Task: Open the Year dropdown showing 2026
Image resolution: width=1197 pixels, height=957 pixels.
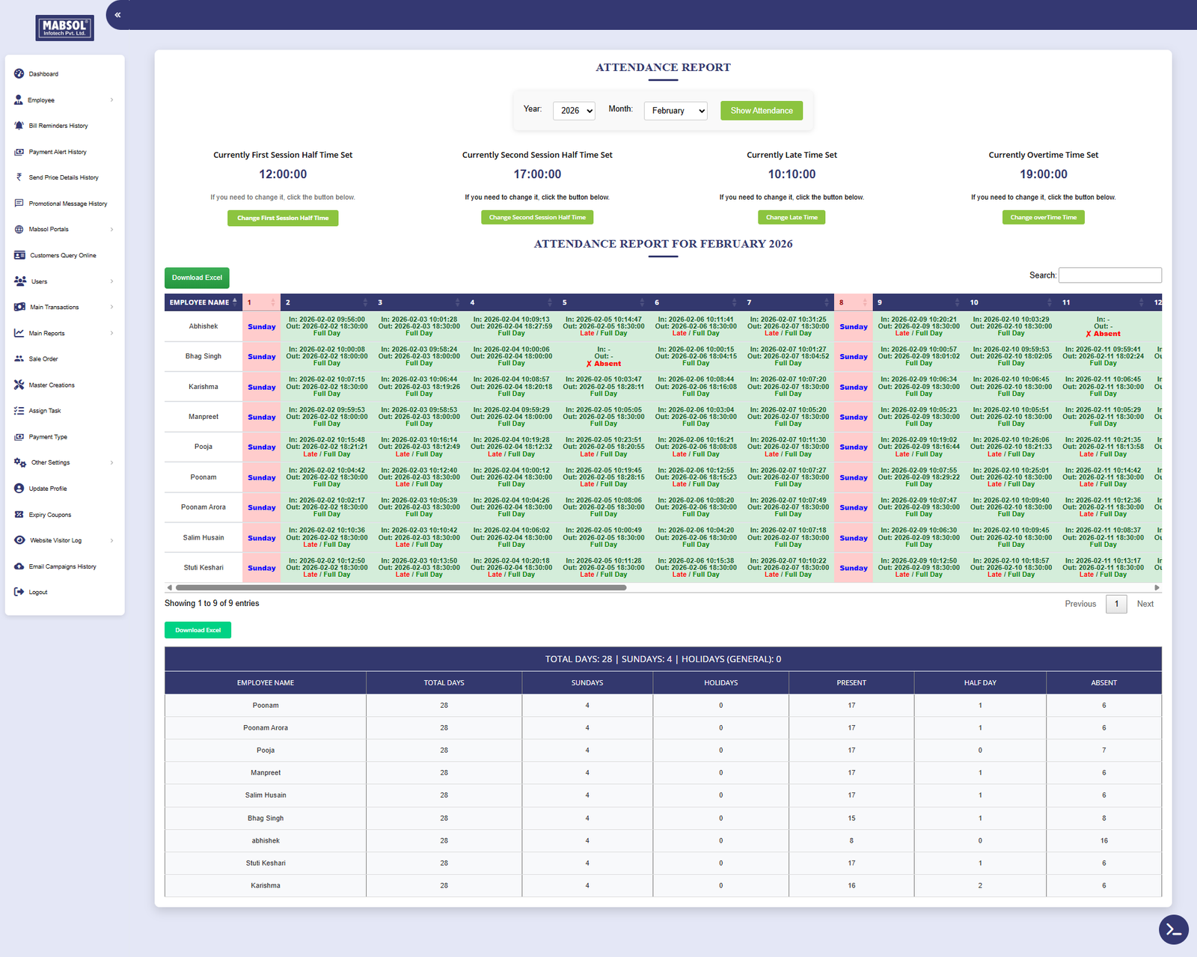Action: coord(574,111)
